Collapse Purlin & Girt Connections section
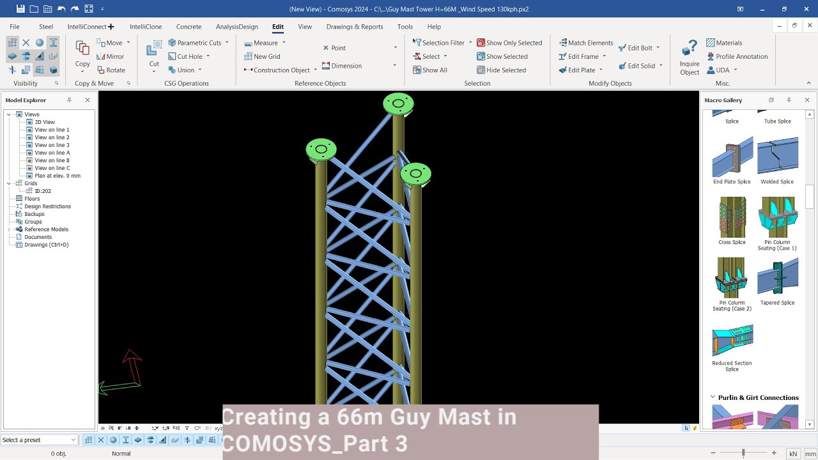The image size is (818, 460). pos(713,397)
